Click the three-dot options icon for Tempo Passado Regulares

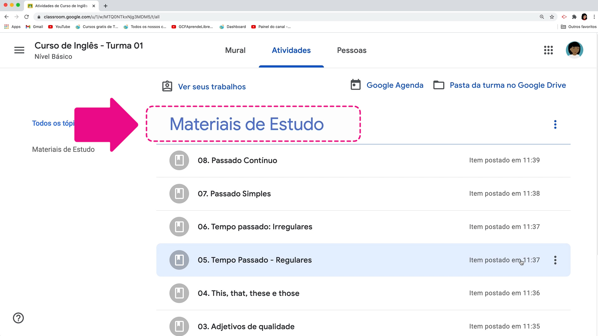555,260
